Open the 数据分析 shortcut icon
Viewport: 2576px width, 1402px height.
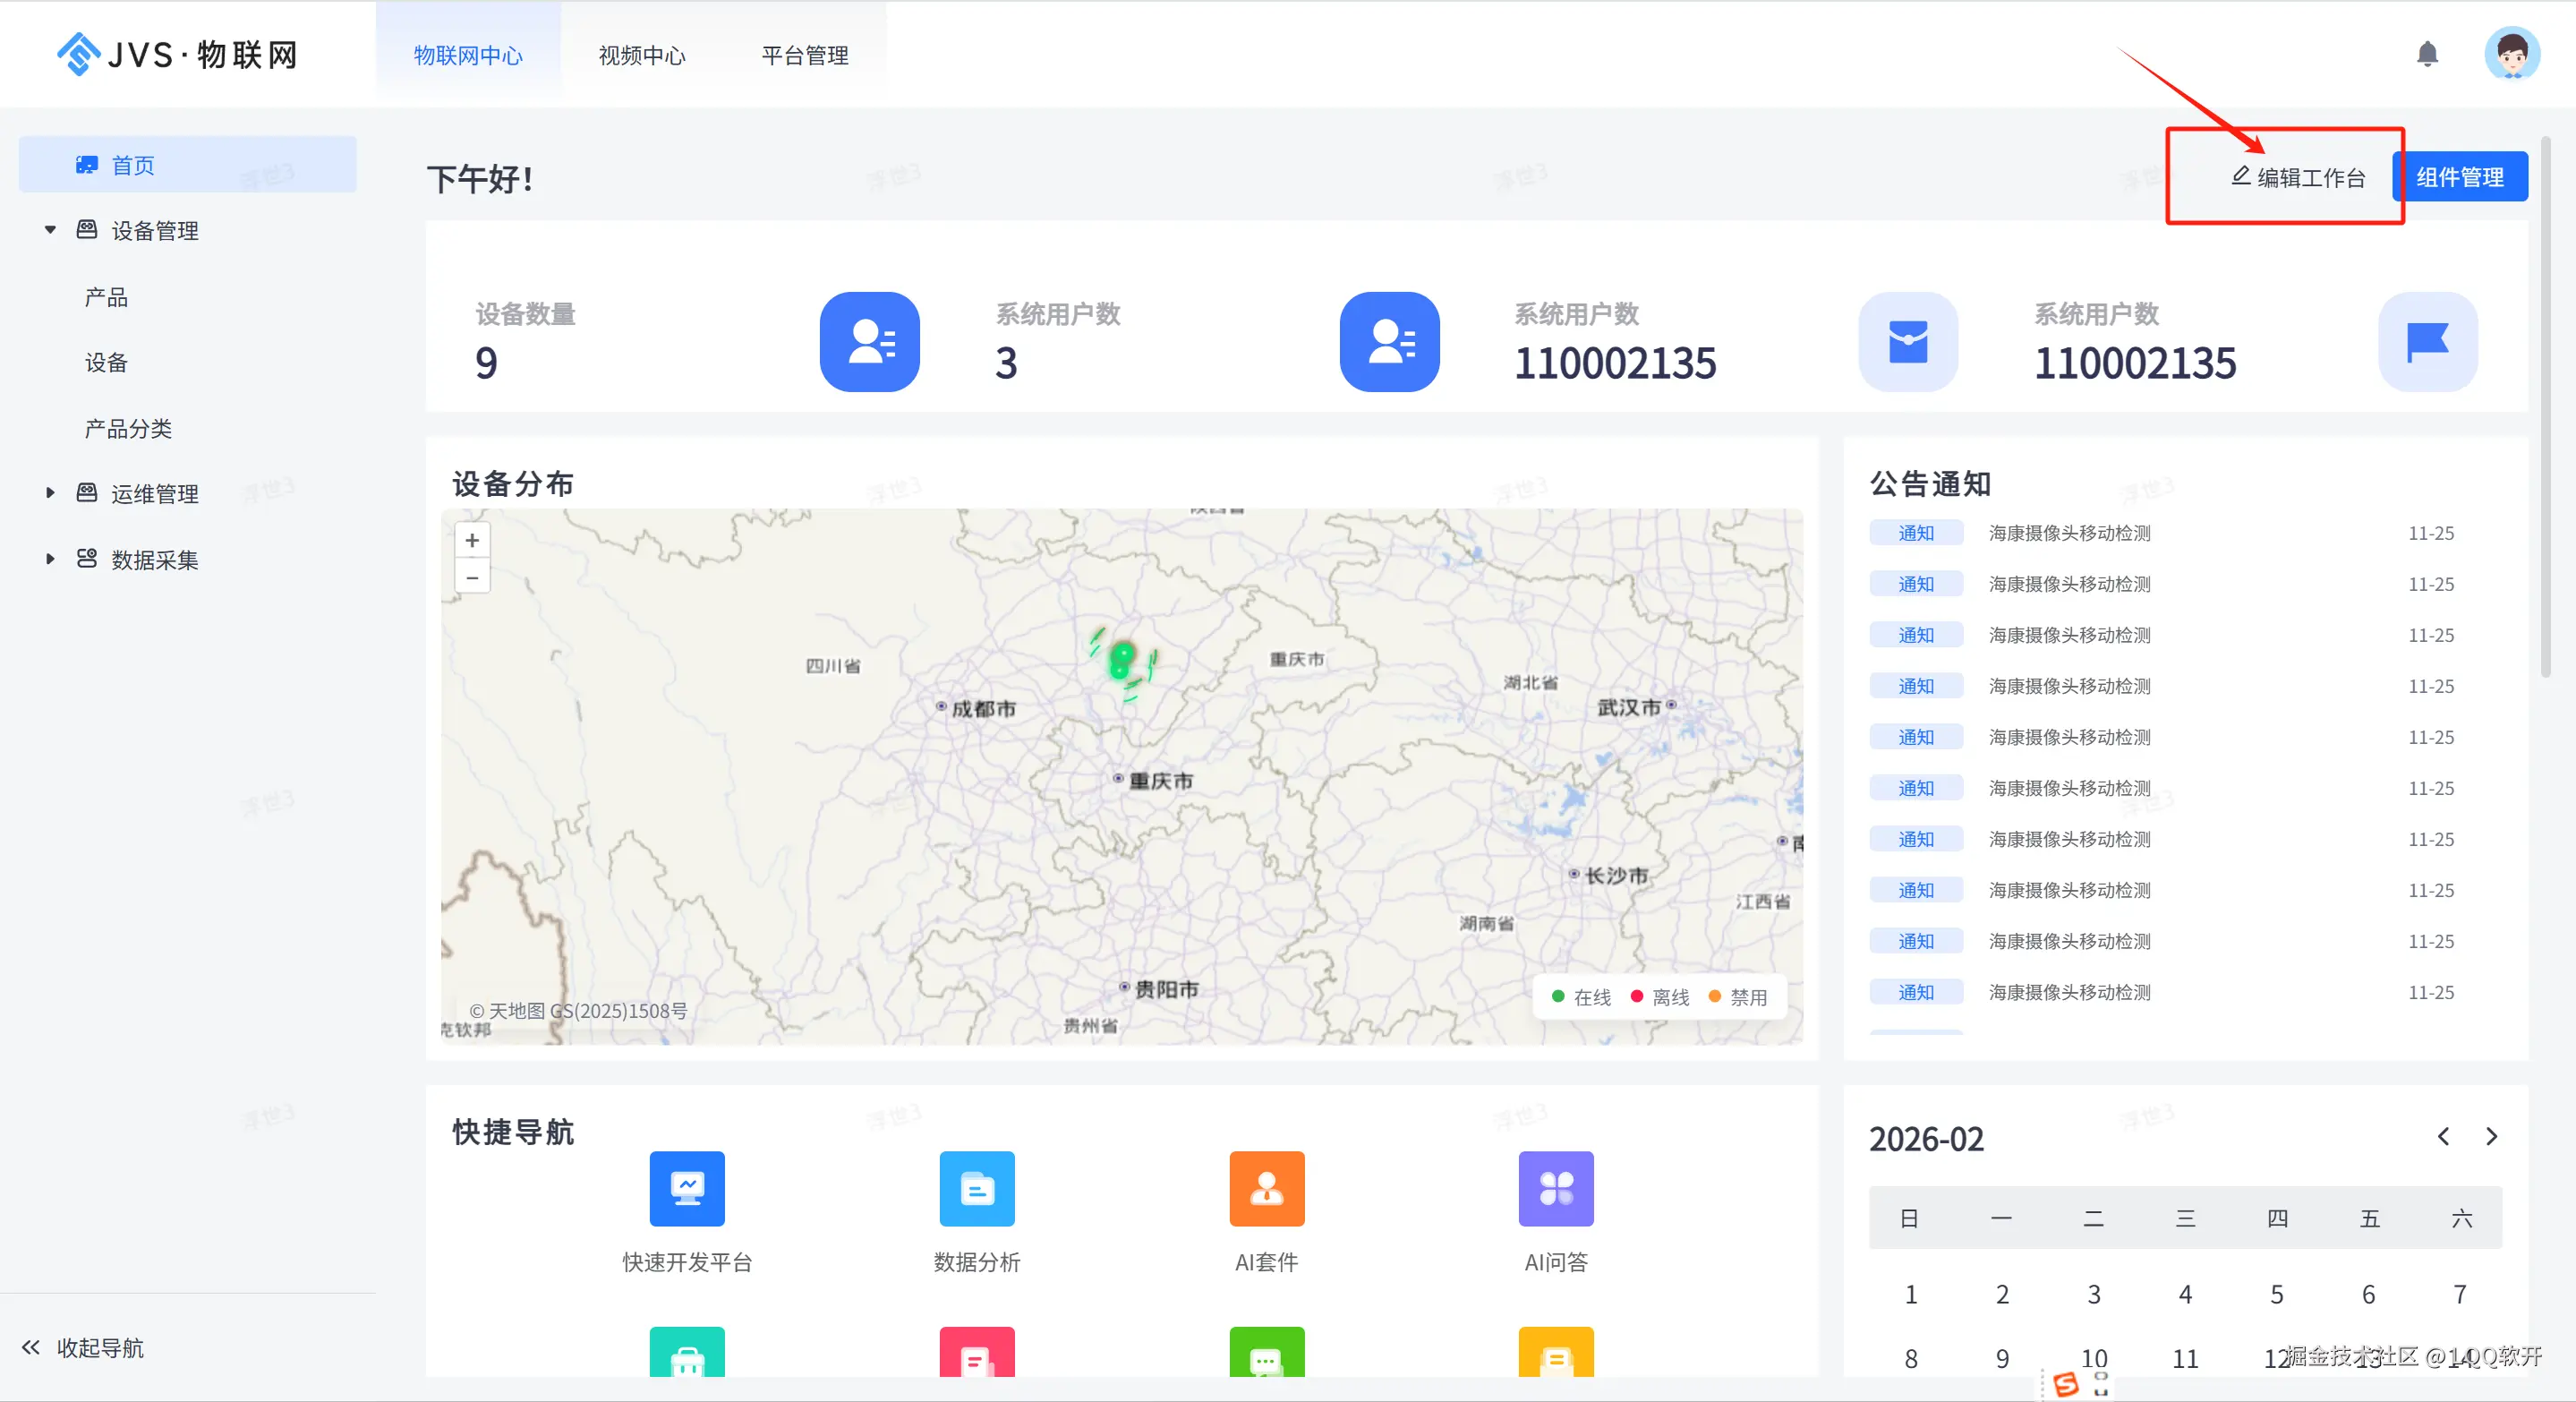coord(977,1188)
